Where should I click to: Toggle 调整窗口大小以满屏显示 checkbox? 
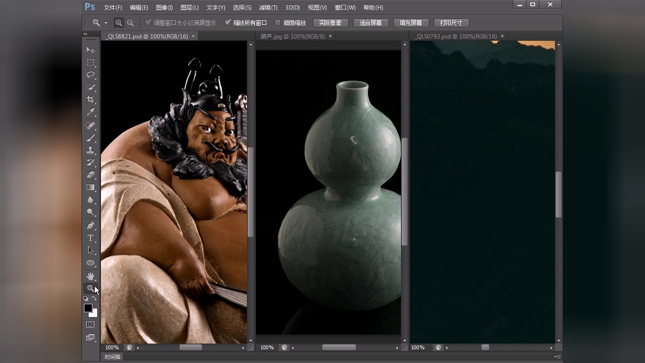[148, 23]
